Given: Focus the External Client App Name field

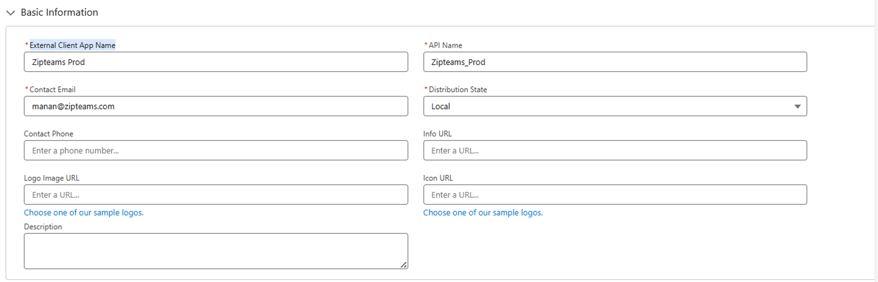Looking at the screenshot, I should coord(216,62).
